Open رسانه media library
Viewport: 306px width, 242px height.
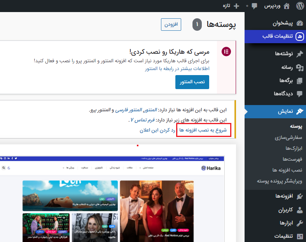click(x=284, y=67)
